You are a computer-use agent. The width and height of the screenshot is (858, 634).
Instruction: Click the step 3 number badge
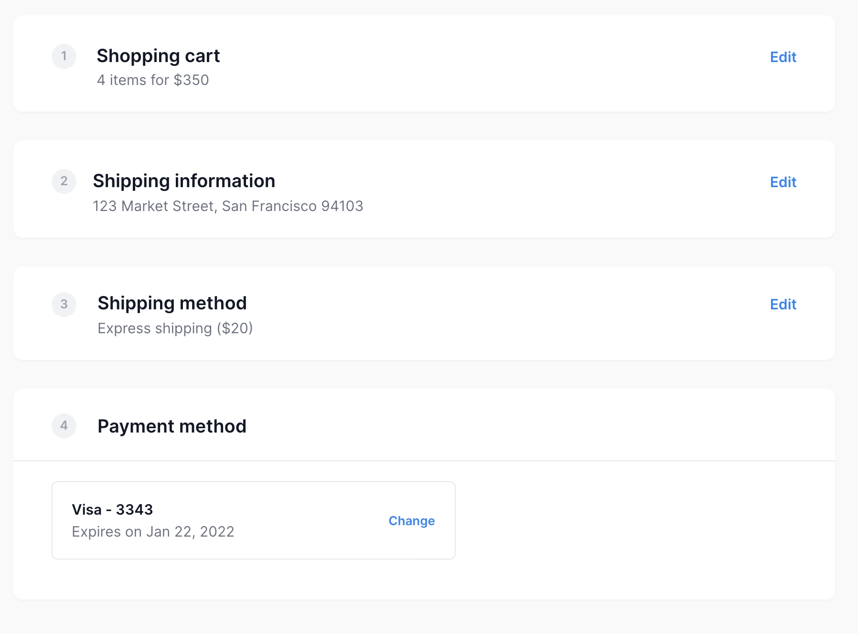64,305
